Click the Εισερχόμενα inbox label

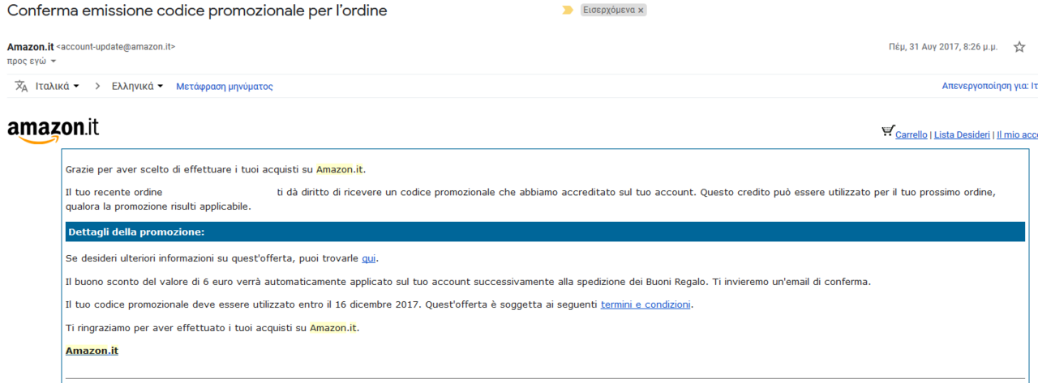pyautogui.click(x=609, y=11)
